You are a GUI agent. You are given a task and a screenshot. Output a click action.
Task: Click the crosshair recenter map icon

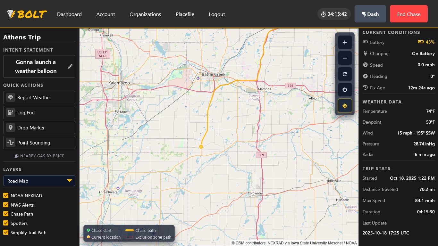(345, 90)
